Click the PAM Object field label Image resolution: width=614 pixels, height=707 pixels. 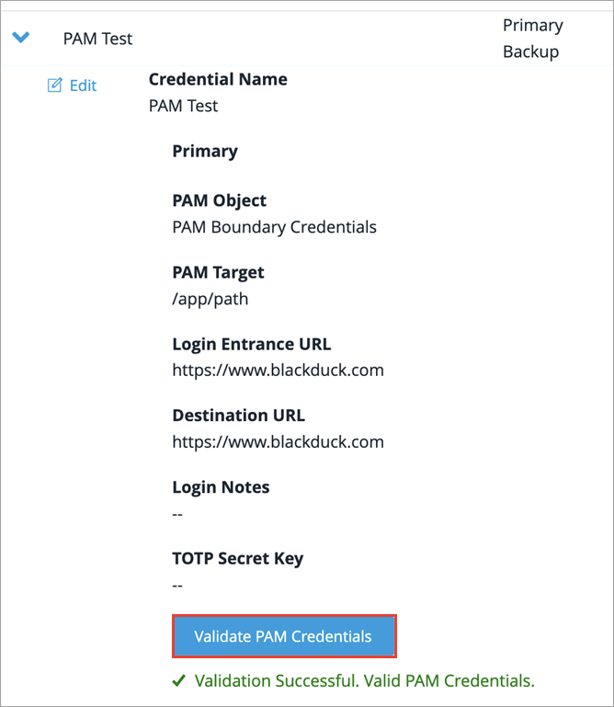pos(219,200)
